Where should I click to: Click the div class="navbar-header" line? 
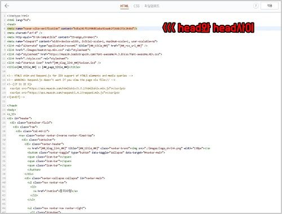coord(44,144)
